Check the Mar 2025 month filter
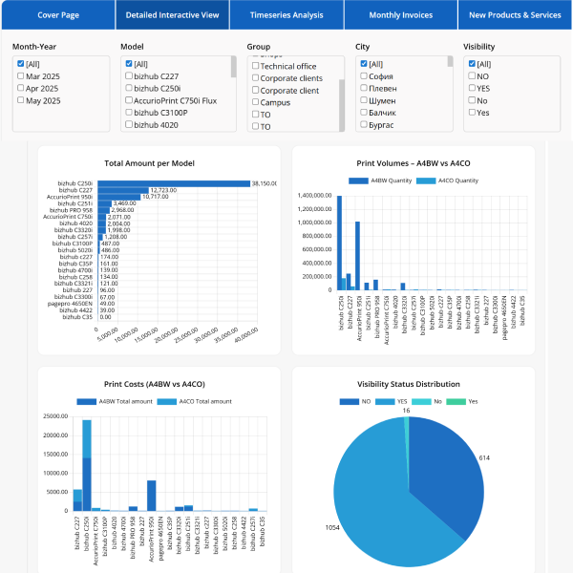This screenshot has width=573, height=573. point(21,75)
